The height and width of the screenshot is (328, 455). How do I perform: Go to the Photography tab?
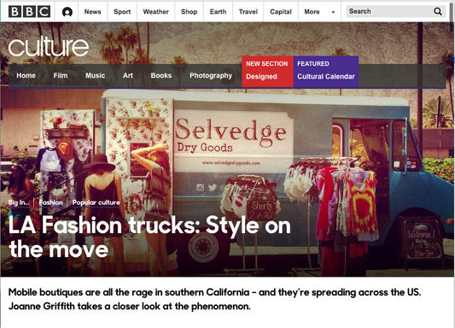(x=211, y=76)
